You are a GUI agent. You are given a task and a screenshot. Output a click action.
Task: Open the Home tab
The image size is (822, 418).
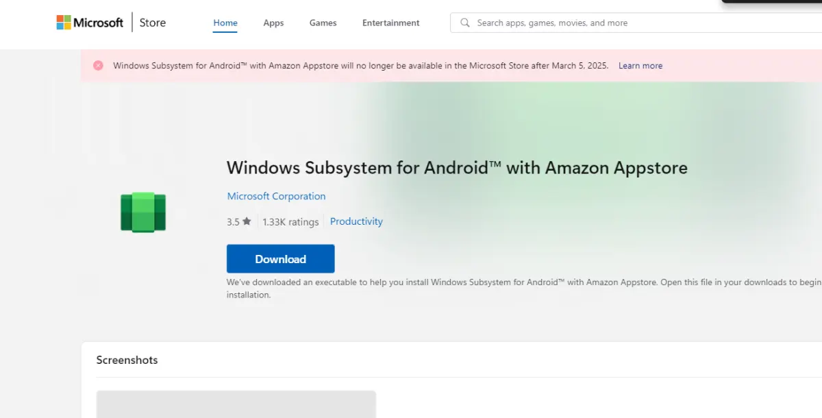coord(225,23)
